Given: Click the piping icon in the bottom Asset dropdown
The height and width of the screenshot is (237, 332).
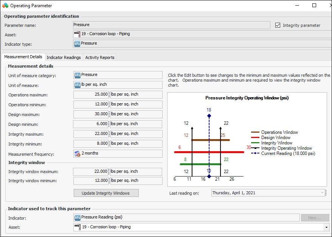Looking at the screenshot, I should pyautogui.click(x=78, y=227).
